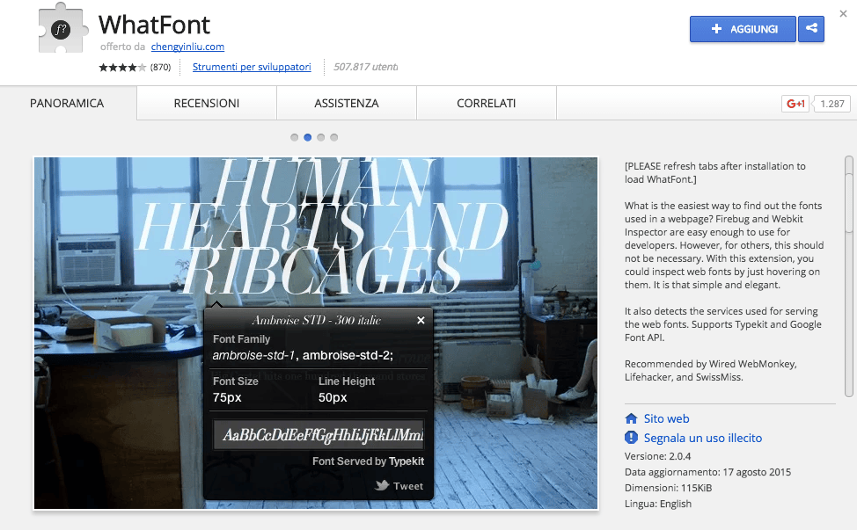Click the WhatFont puzzle-piece extension icon
The width and height of the screenshot is (857, 530).
62,29
